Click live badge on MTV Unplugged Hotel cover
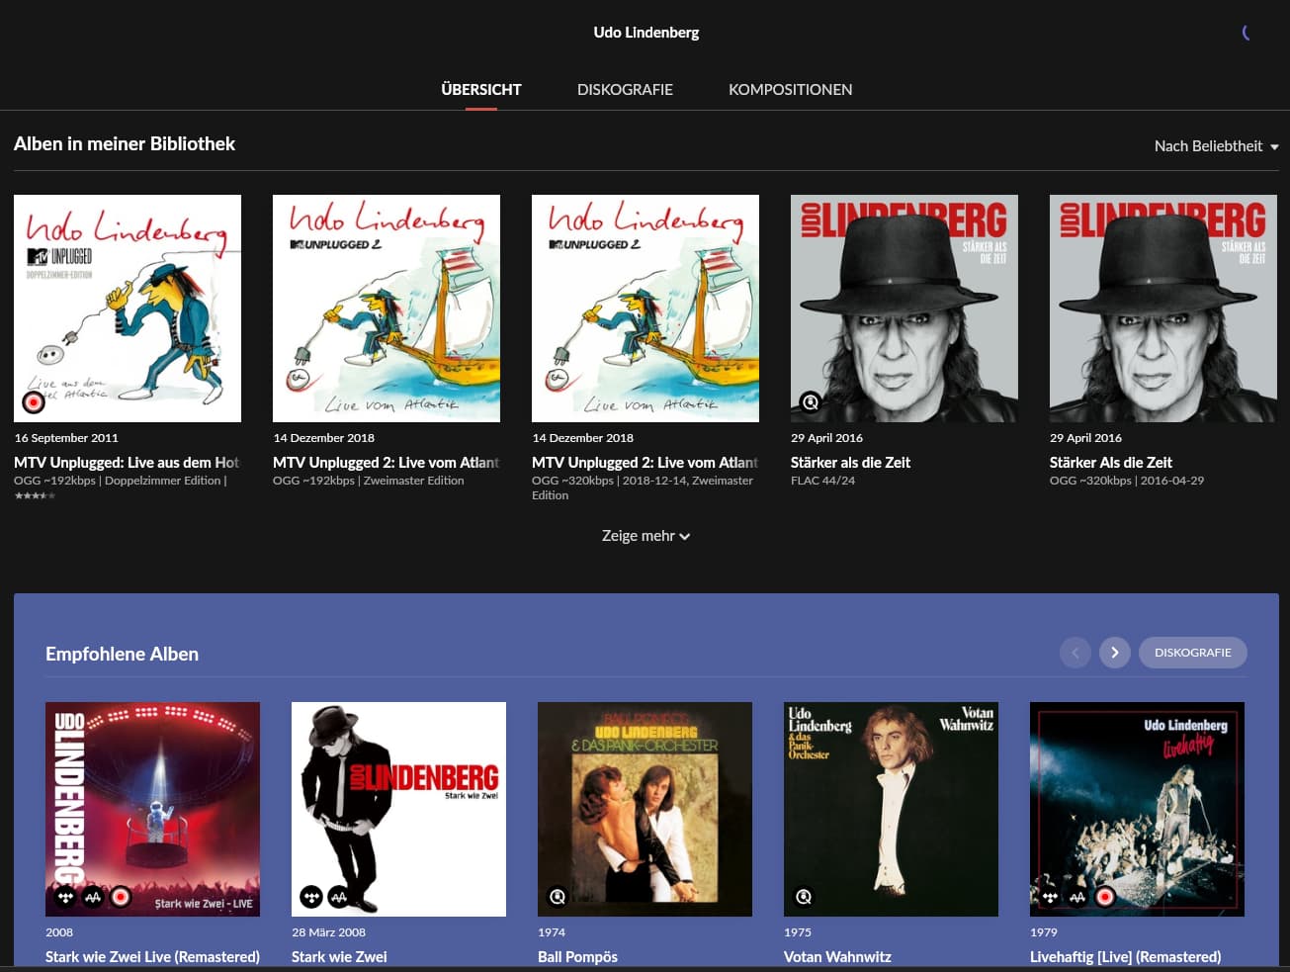1290x972 pixels. point(34,402)
